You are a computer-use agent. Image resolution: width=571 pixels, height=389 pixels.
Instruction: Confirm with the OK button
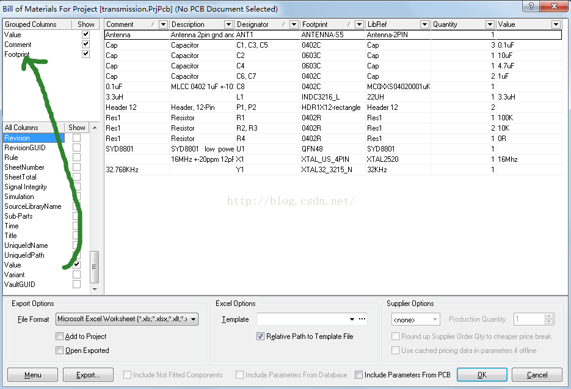482,375
